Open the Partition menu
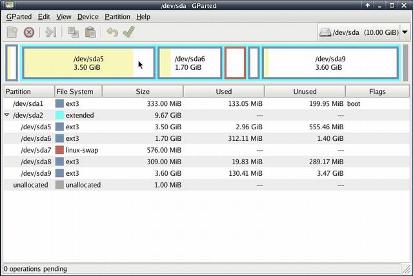The height and width of the screenshot is (276, 413). pos(117,17)
